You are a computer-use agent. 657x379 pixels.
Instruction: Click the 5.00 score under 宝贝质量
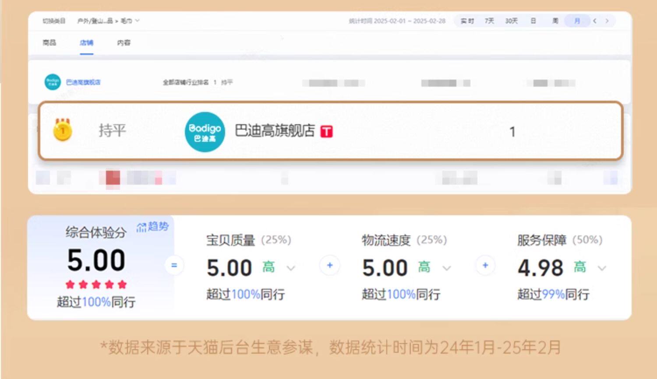pyautogui.click(x=230, y=267)
